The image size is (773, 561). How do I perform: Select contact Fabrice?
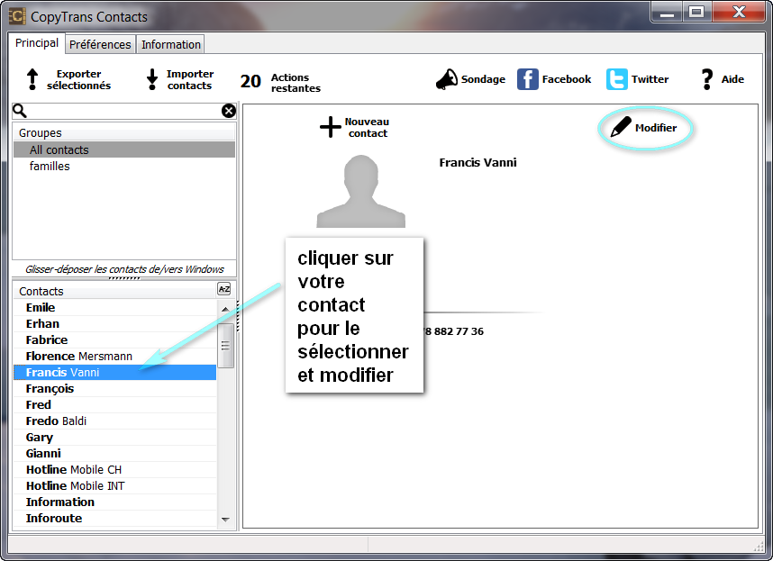[114, 339]
